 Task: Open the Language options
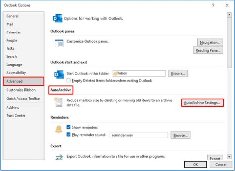[x=23, y=65]
